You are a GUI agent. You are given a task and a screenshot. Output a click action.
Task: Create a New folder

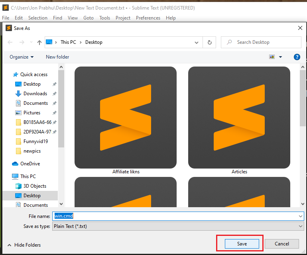click(x=57, y=57)
